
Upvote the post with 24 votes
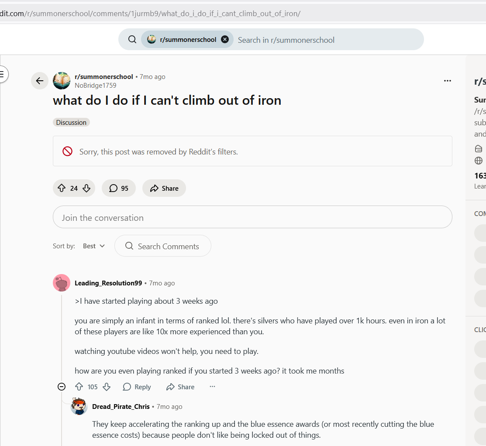pos(62,188)
